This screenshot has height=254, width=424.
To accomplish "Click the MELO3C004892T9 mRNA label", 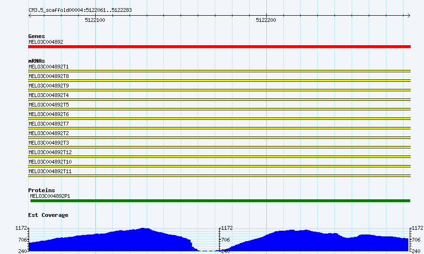I will pos(49,86).
